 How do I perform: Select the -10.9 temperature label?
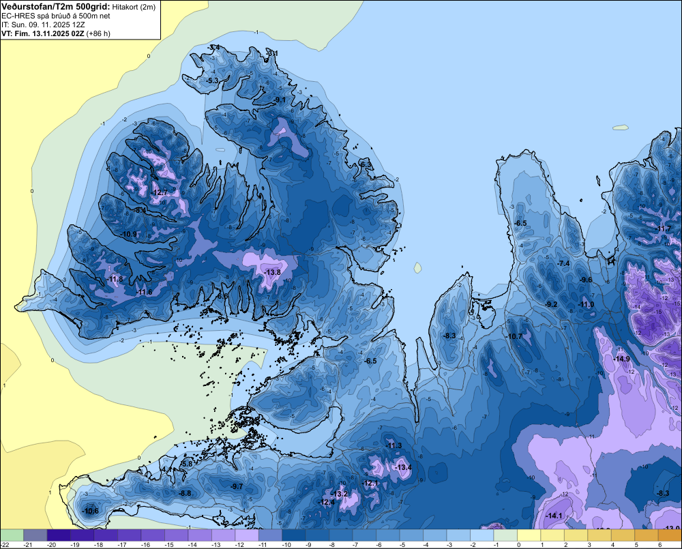(129, 234)
